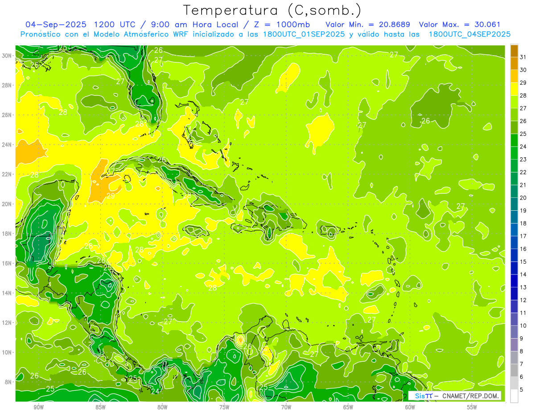Click the "29" contour label on the map
This screenshot has width=535, height=413.
(111, 196)
